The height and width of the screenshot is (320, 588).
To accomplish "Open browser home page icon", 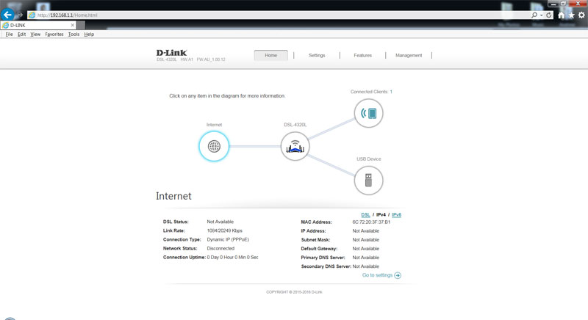I will point(561,15).
